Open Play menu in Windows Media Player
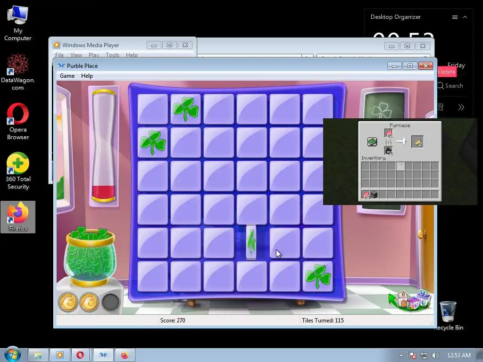This screenshot has width=483, height=362. pos(94,55)
